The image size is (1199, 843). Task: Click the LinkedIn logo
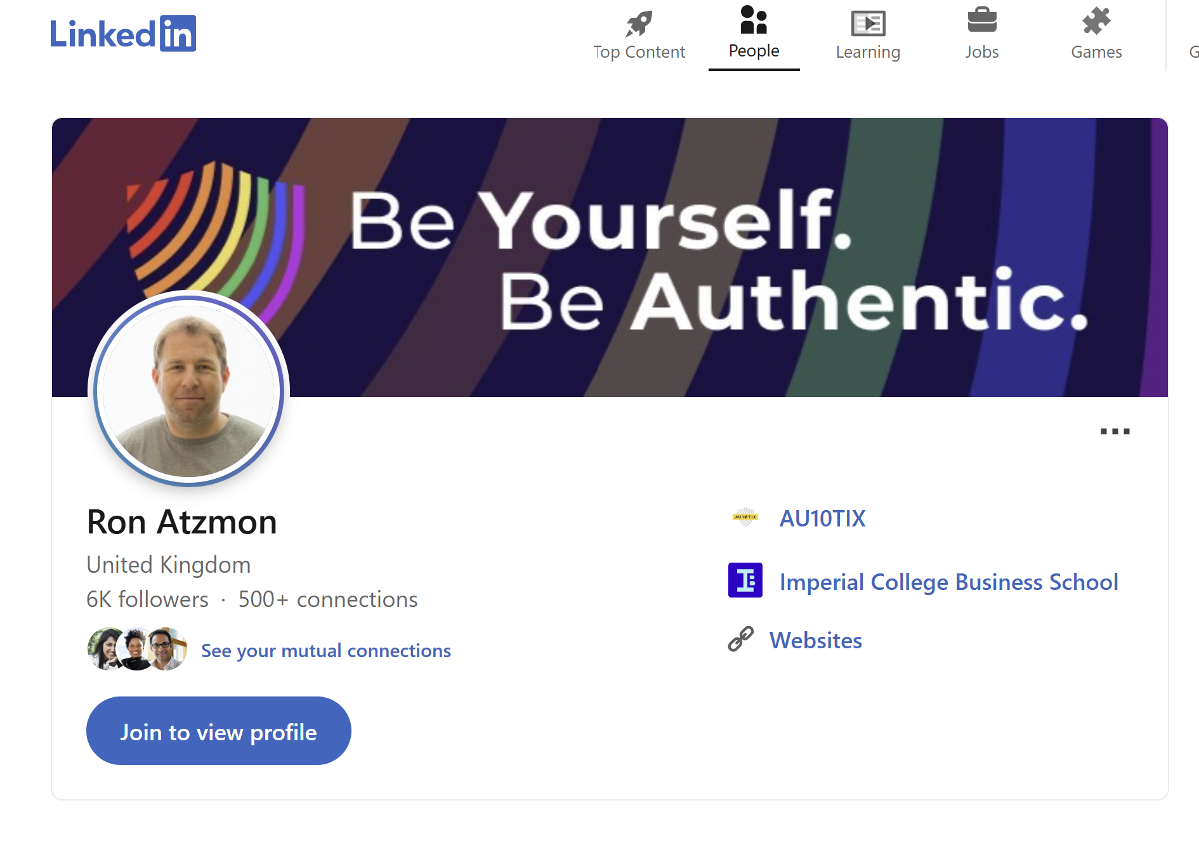123,34
